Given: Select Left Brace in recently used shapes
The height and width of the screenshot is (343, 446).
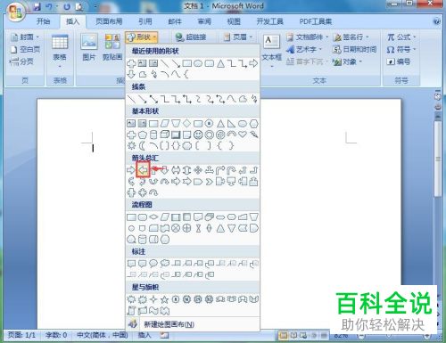Looking at the screenshot, I should tap(186, 74).
